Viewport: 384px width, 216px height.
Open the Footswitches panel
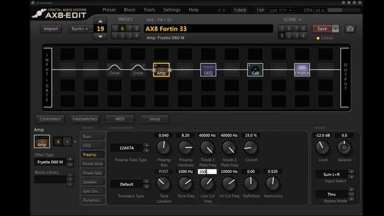click(85, 119)
